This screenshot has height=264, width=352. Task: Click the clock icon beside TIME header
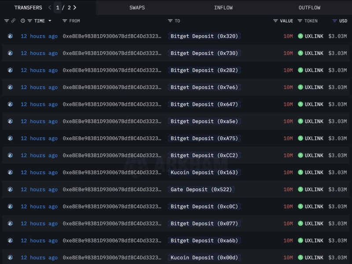coord(23,21)
